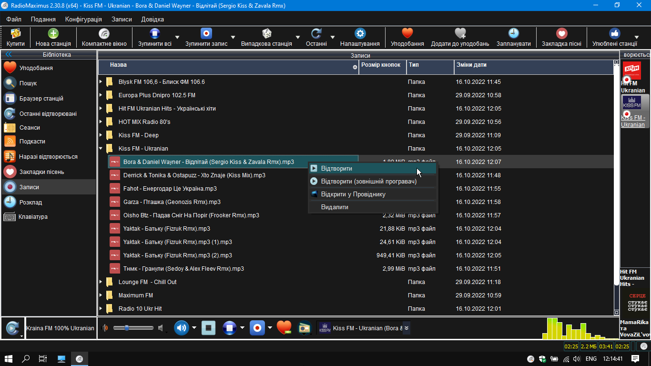Collapse the Kiss FM - Ukranian folder
The width and height of the screenshot is (651, 366).
tap(101, 148)
